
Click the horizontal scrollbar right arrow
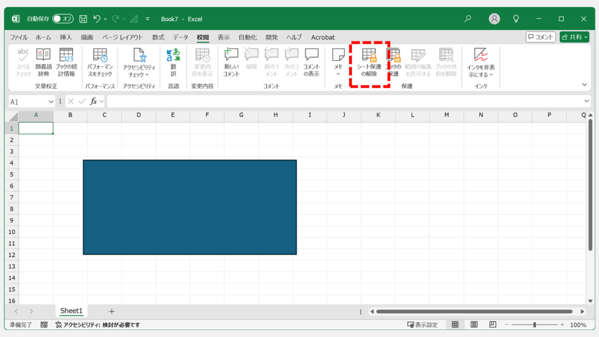[582, 311]
